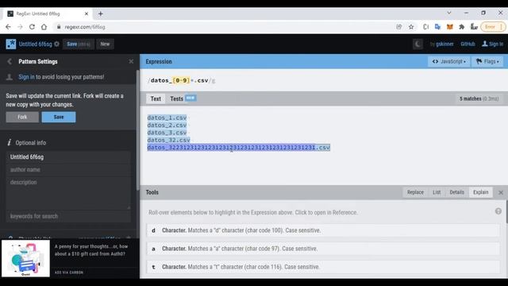Click the share page icon in address bar
The width and height of the screenshot is (508, 286).
pos(398,27)
